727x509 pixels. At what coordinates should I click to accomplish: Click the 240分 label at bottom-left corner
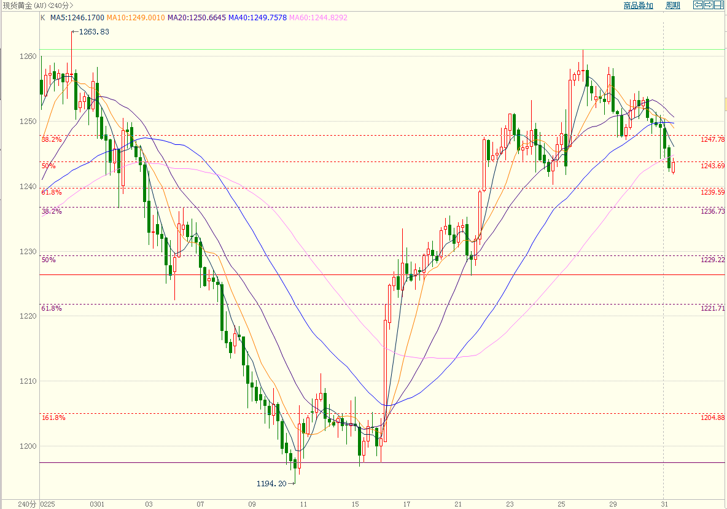pyautogui.click(x=27, y=504)
